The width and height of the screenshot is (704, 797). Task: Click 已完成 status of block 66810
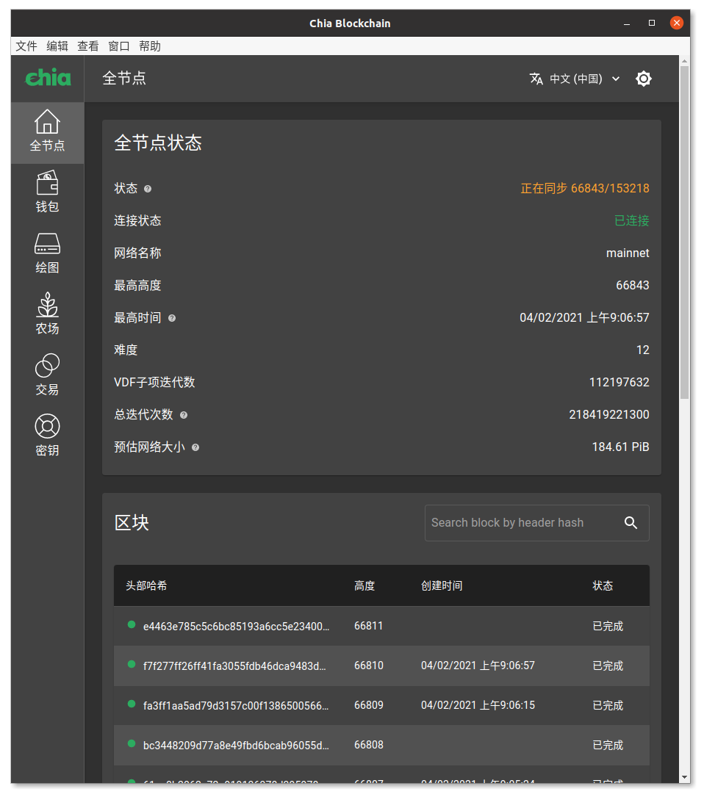[608, 666]
